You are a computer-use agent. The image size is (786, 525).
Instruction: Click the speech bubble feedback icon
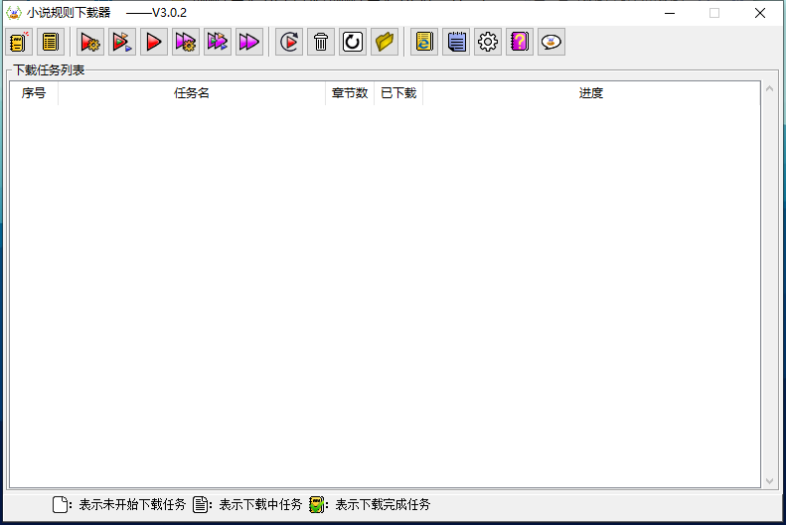pyautogui.click(x=551, y=42)
